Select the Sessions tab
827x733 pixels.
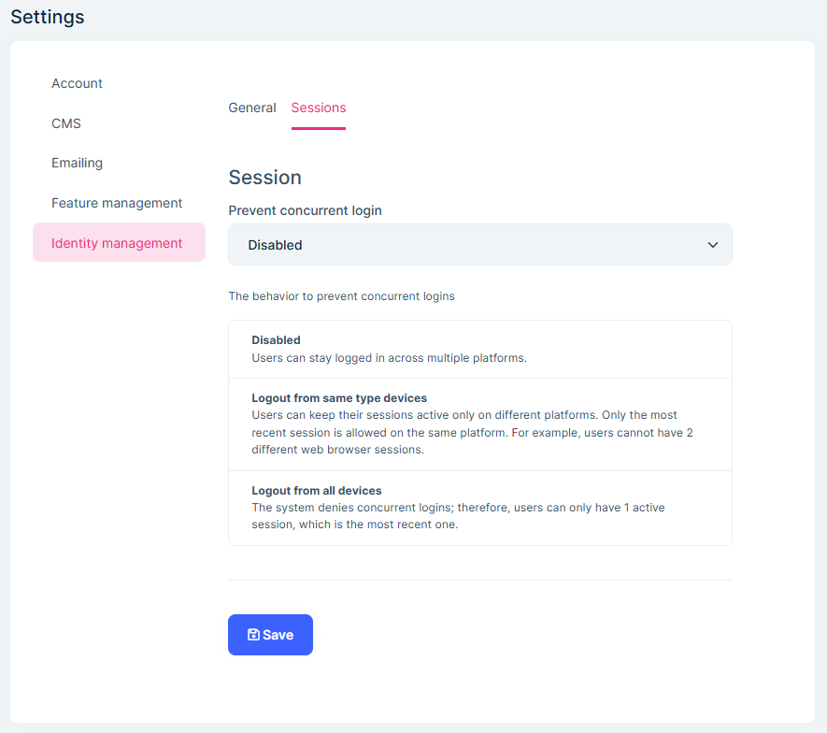click(x=318, y=108)
